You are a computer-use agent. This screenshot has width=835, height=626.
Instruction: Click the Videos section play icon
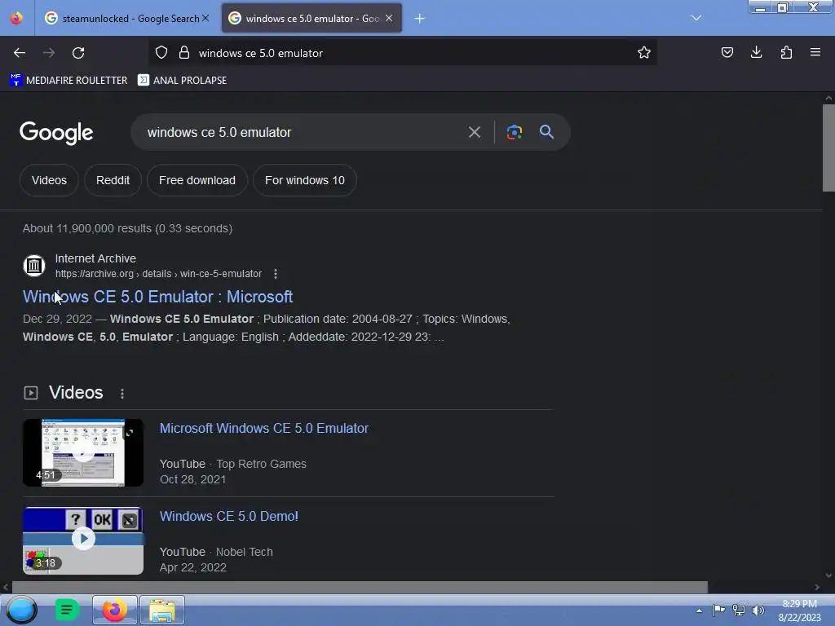click(x=31, y=393)
